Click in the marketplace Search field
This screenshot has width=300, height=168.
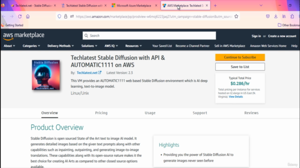click(x=149, y=35)
